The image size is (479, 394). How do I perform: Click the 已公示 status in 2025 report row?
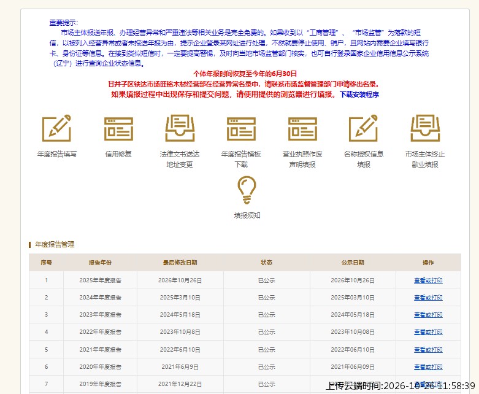[x=266, y=280]
